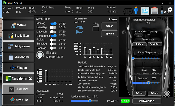Click the blue refresh arrows icon
This screenshot has width=175, height=106.
[x=79, y=30]
